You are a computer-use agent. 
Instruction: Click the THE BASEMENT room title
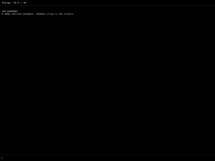10,12
